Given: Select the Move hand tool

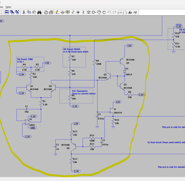Looking at the screenshot, I should (99, 12).
